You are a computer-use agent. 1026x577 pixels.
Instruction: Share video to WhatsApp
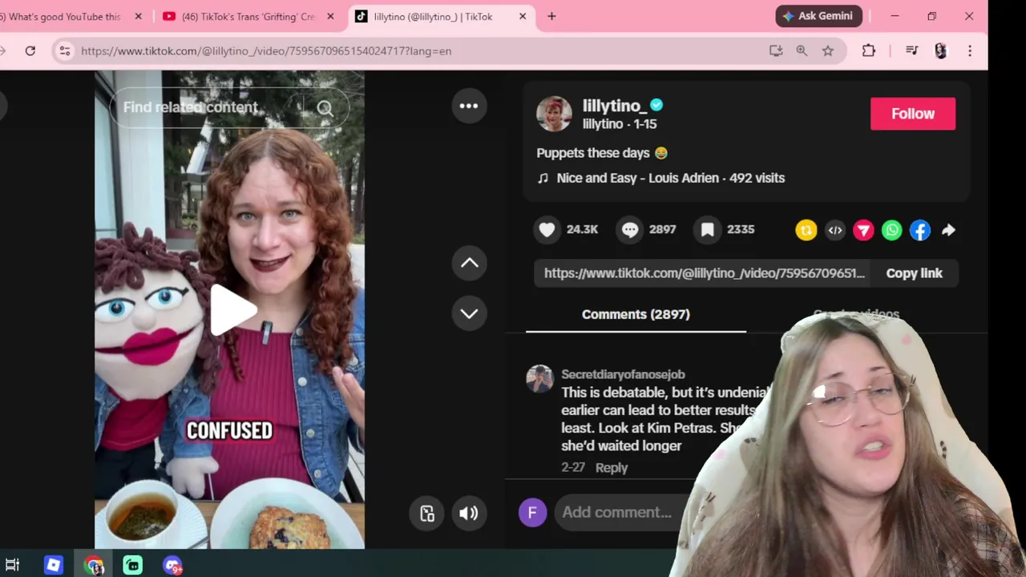coord(891,230)
